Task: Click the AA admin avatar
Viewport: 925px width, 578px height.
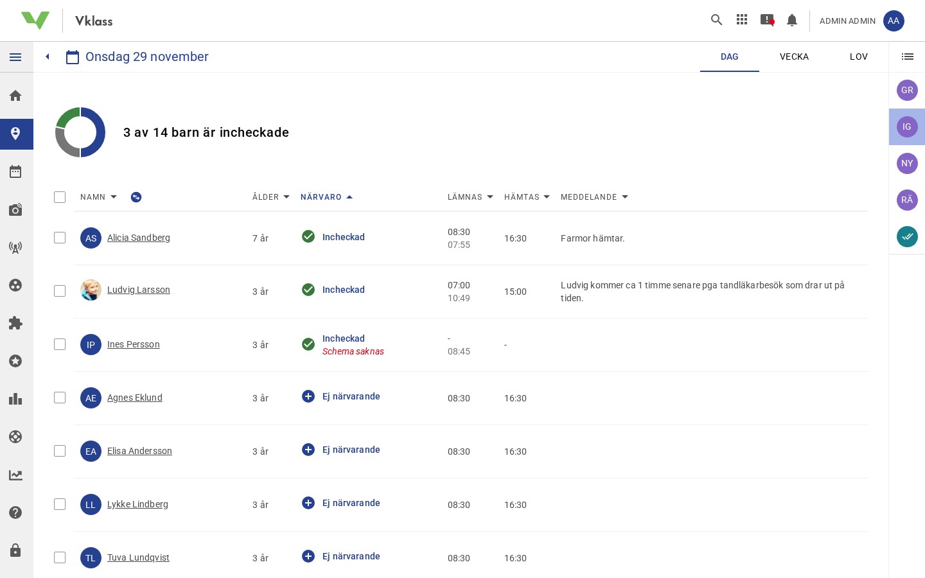Action: (x=894, y=21)
